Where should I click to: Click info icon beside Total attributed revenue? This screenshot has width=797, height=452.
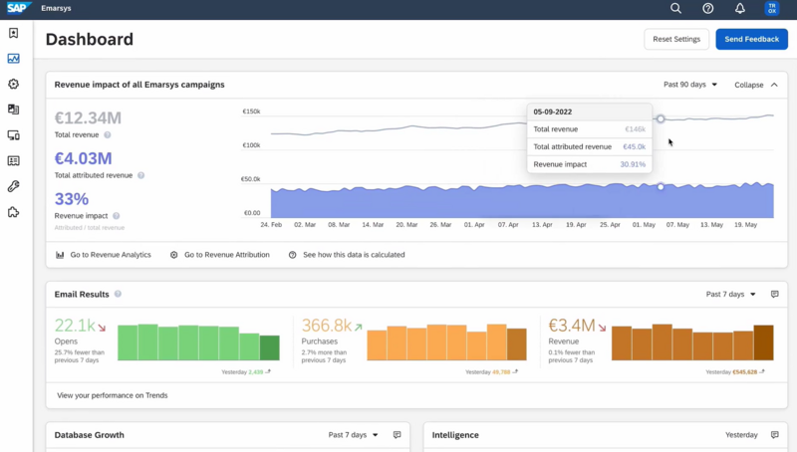coord(141,175)
